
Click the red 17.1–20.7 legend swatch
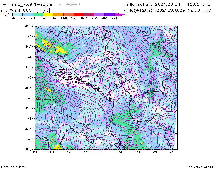pyautogui.click(x=79, y=14)
